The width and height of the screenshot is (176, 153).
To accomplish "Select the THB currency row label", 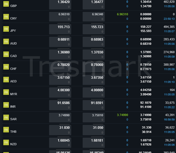I will pos(14,132).
